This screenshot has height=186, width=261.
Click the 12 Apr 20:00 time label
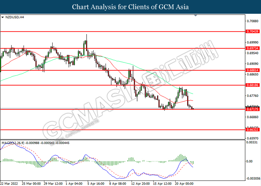click(141, 184)
